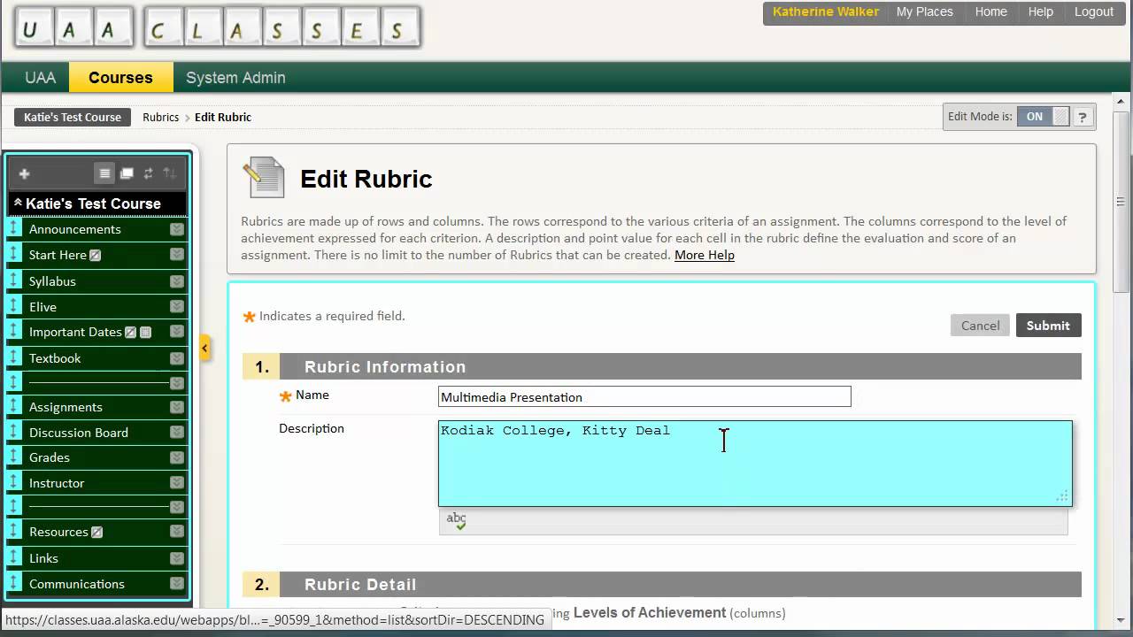Image resolution: width=1133 pixels, height=637 pixels.
Task: Open the System Admin tab
Action: pos(235,78)
